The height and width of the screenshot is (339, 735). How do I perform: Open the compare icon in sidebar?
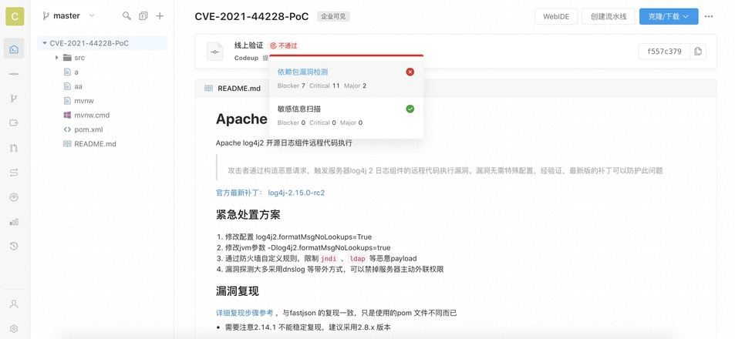(x=14, y=173)
